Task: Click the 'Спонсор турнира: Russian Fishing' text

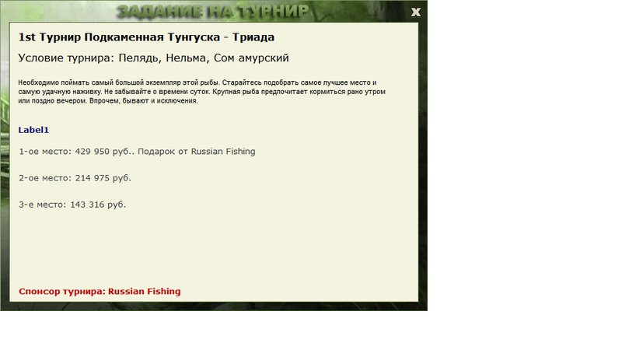Action: 100,291
